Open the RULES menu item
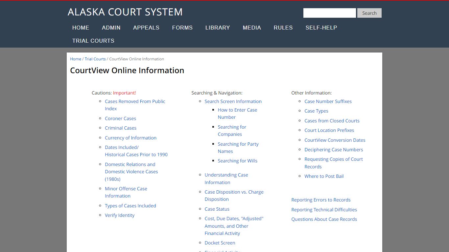The image size is (449, 252). click(x=283, y=28)
